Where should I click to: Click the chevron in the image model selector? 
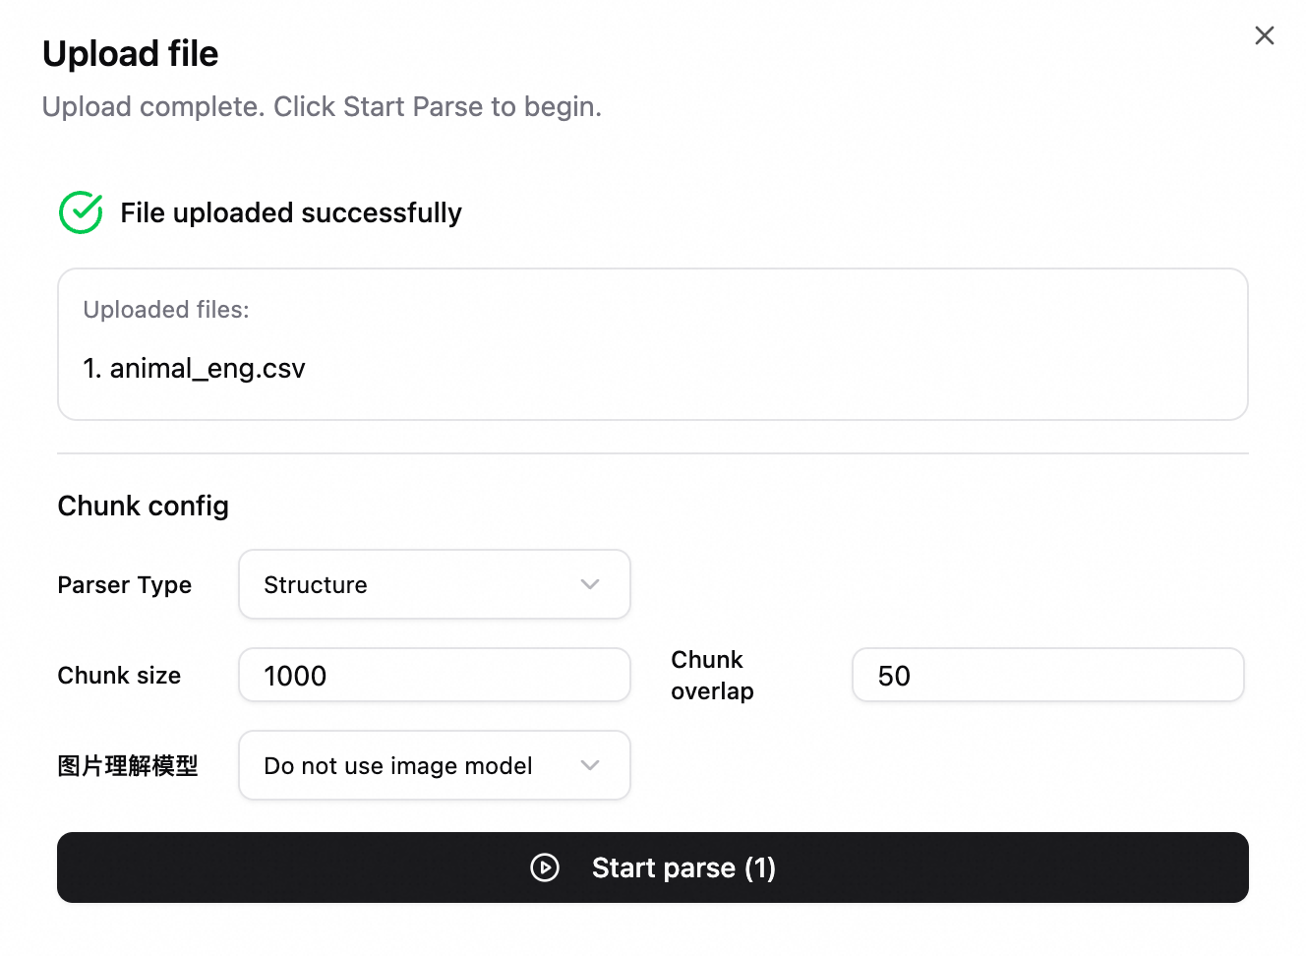tap(590, 765)
